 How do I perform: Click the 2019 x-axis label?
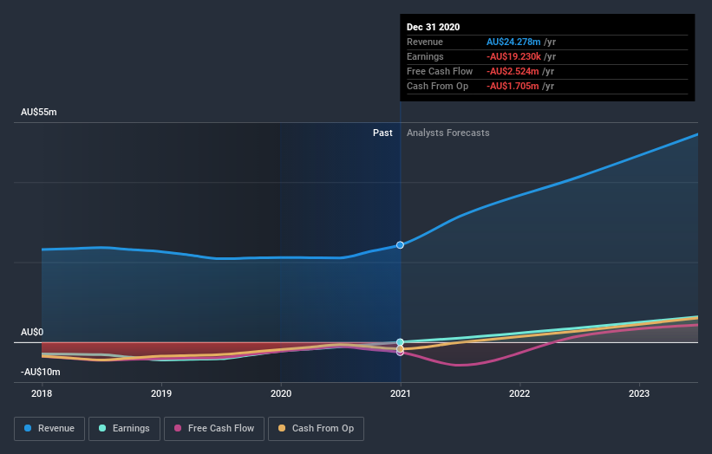tap(161, 393)
